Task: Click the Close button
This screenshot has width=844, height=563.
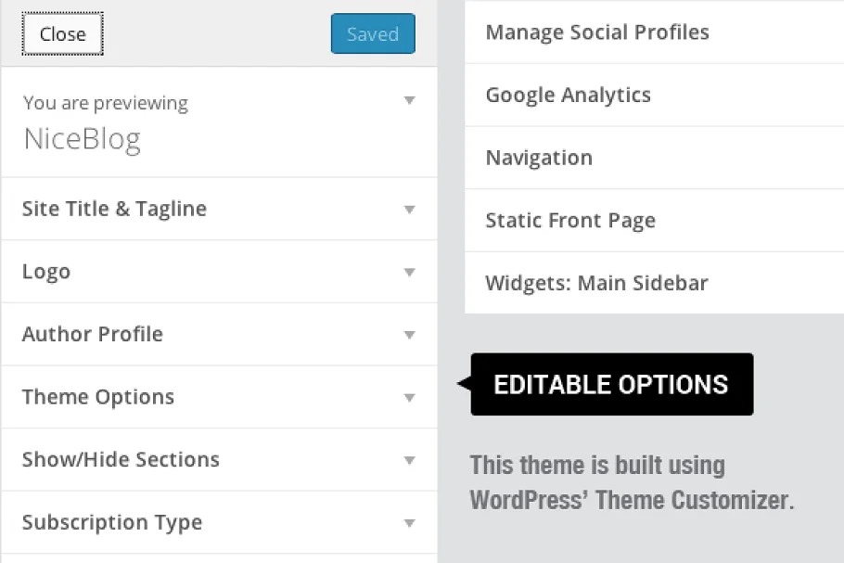Action: [62, 34]
